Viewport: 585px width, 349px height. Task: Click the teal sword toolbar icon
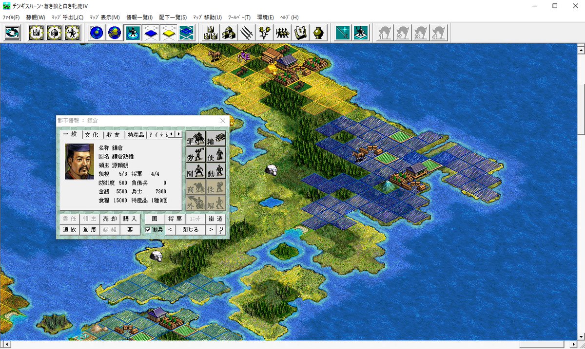click(343, 33)
